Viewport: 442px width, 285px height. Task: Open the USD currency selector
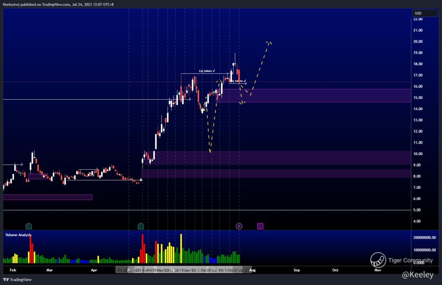[425, 13]
